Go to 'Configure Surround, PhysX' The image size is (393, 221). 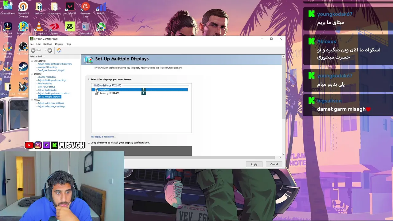(x=51, y=71)
